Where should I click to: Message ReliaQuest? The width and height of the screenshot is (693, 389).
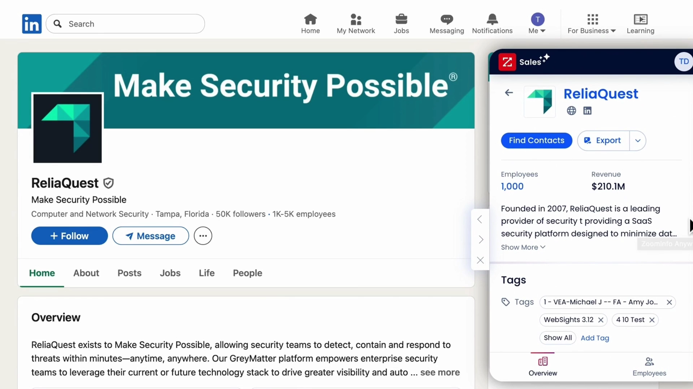tap(151, 236)
